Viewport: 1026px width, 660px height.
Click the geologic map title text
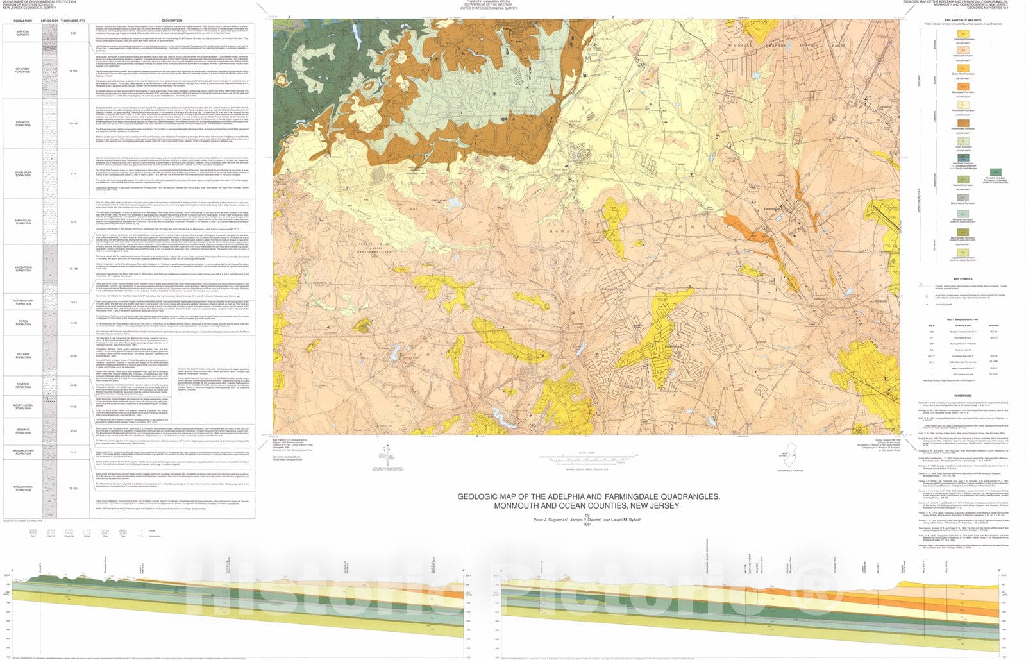click(x=590, y=497)
